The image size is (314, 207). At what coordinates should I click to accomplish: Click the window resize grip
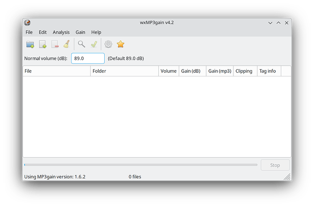(287, 177)
